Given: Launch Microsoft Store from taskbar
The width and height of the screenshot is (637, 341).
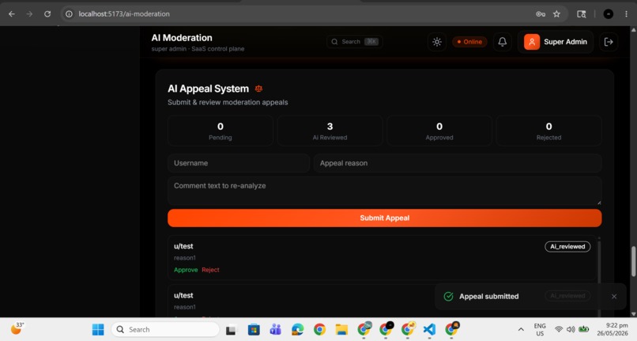Looking at the screenshot, I should pos(254,330).
